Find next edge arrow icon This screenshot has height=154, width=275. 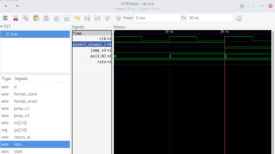[x=118, y=18]
